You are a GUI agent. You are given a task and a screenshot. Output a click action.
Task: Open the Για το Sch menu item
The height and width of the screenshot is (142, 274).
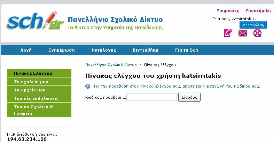pyautogui.click(x=187, y=50)
